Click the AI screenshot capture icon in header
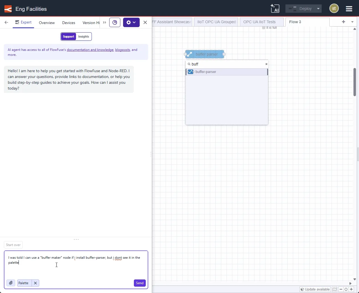Screen dimensions: 359x293 pyautogui.click(x=275, y=8)
